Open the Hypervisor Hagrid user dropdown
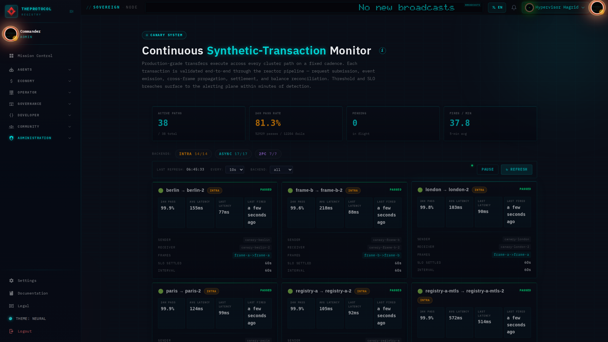Image resolution: width=608 pixels, height=342 pixels. point(555,8)
